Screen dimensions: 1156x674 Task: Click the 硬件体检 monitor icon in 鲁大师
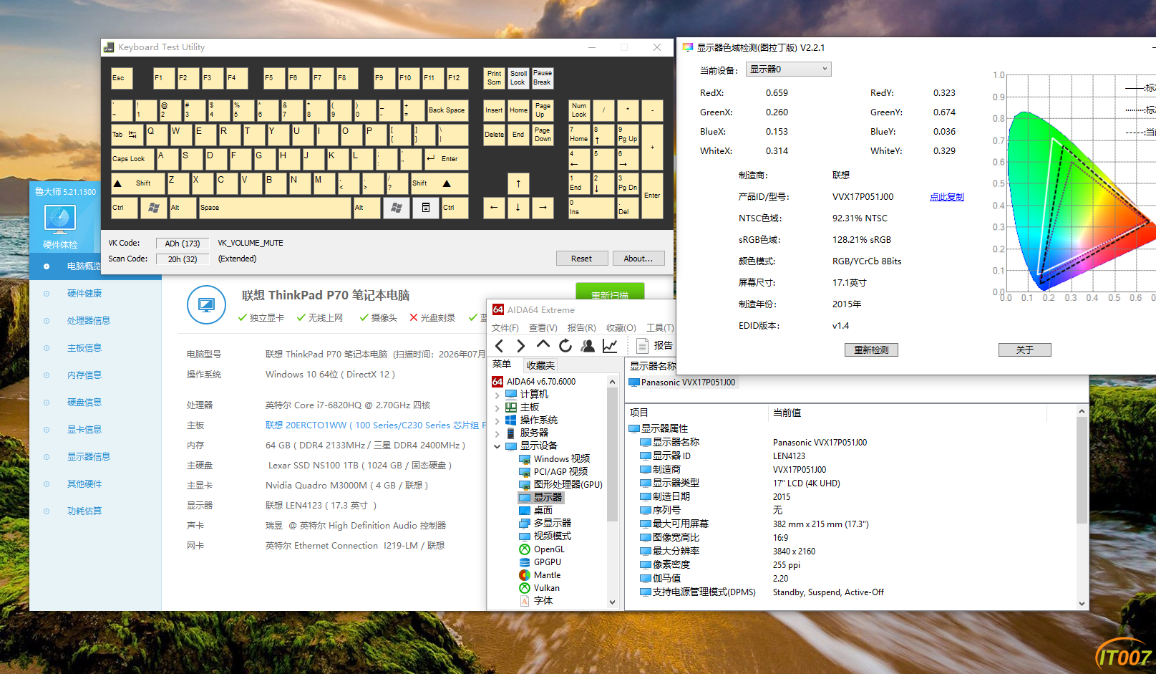(x=60, y=220)
